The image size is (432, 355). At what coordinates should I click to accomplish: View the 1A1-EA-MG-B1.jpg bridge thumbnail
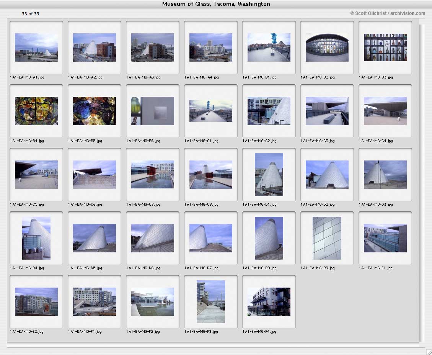(x=269, y=47)
